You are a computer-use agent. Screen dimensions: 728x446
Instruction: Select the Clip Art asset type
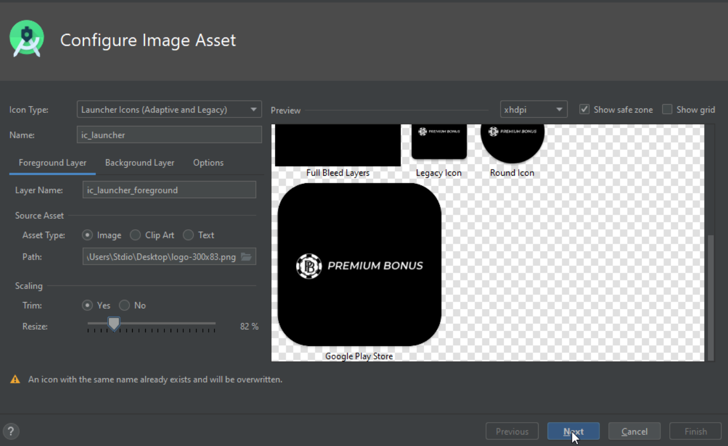135,235
